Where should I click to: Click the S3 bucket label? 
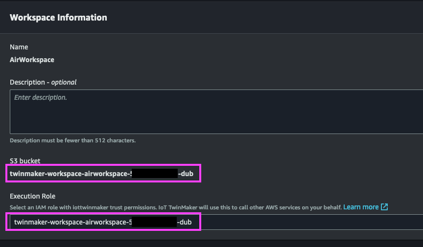tap(25, 161)
